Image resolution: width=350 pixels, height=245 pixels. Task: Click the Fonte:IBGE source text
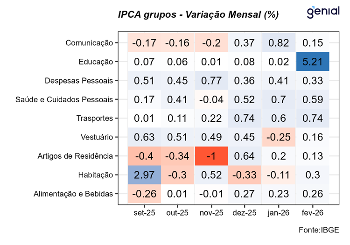320,230
